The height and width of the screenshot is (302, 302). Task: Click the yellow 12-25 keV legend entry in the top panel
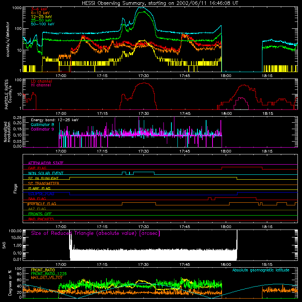click(x=42, y=17)
